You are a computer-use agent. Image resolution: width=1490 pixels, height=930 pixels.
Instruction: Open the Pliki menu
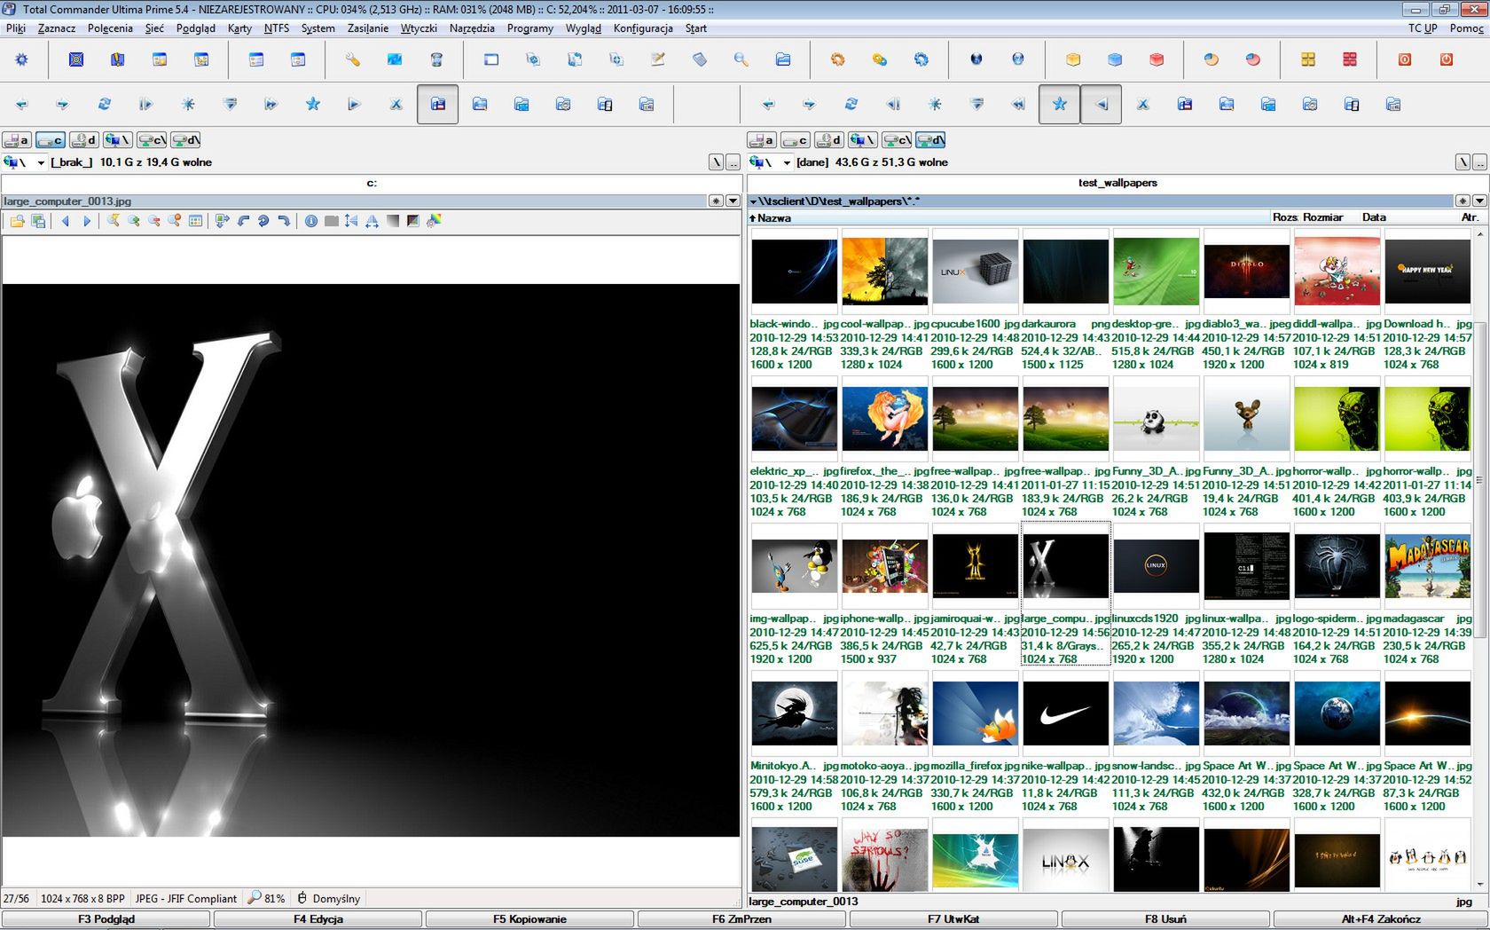point(16,28)
